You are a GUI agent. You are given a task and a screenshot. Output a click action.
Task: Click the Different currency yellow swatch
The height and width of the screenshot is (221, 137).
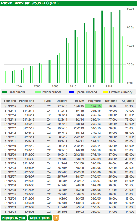pyautogui.click(x=105, y=92)
